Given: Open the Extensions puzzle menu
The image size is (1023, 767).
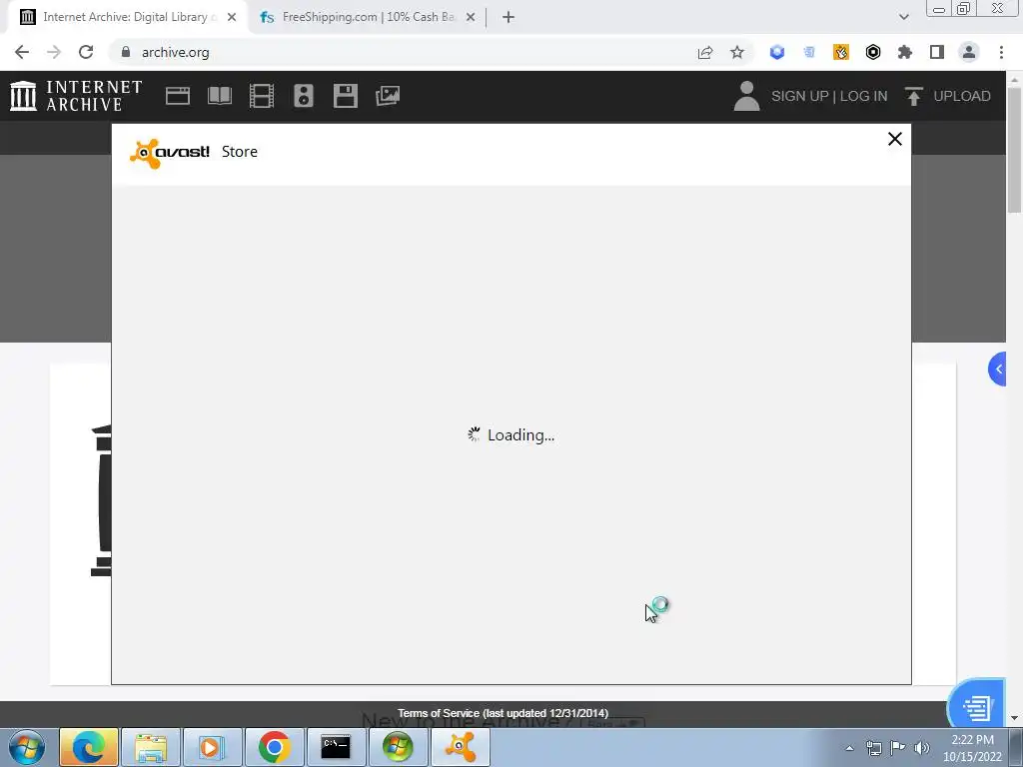Looking at the screenshot, I should pyautogui.click(x=905, y=52).
